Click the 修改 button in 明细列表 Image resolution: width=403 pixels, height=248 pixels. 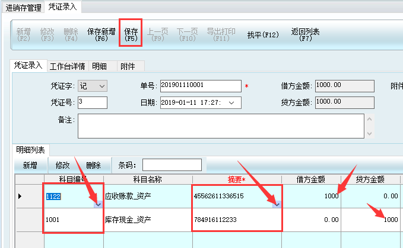point(62,165)
